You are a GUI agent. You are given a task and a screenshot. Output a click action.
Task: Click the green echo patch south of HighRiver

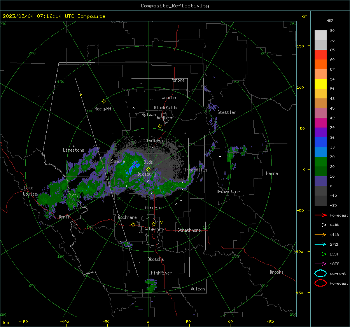pyautogui.click(x=151, y=285)
